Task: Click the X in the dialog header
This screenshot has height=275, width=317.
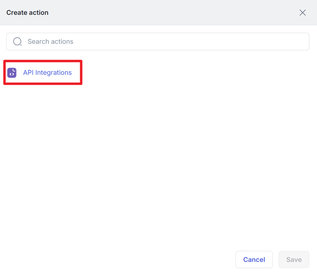Action: click(302, 13)
